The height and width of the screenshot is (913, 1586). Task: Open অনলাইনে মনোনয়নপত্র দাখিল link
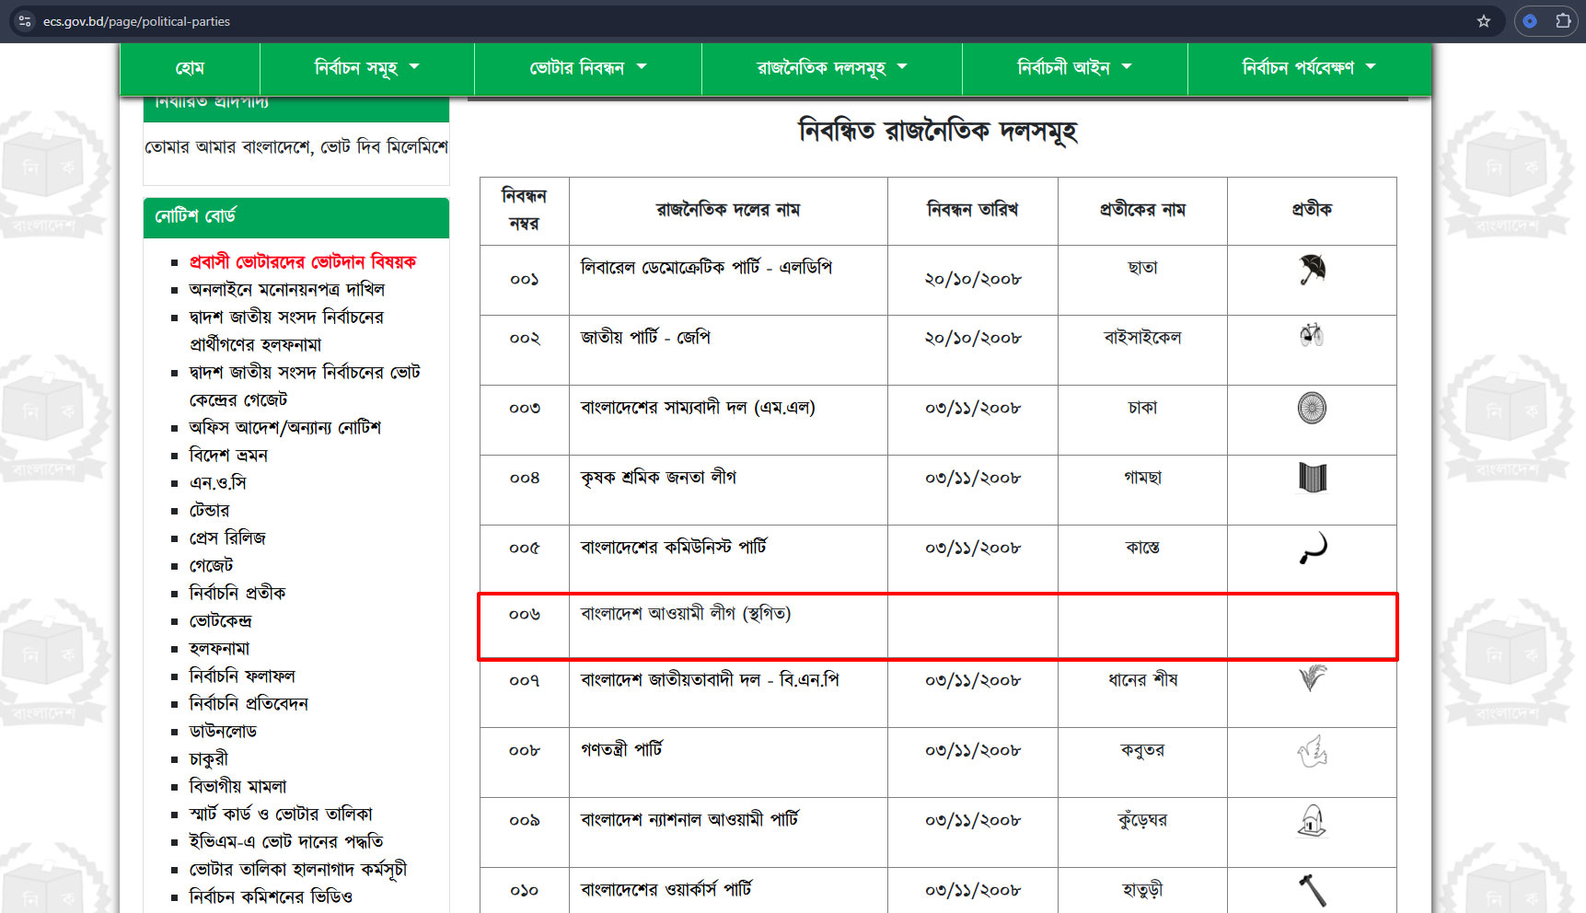(287, 290)
